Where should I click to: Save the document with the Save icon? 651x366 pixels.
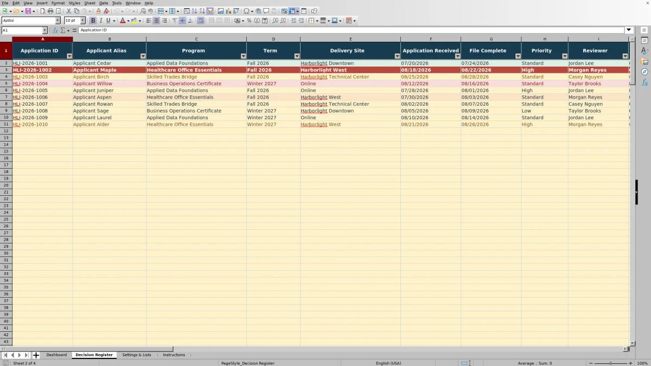pyautogui.click(x=28, y=11)
